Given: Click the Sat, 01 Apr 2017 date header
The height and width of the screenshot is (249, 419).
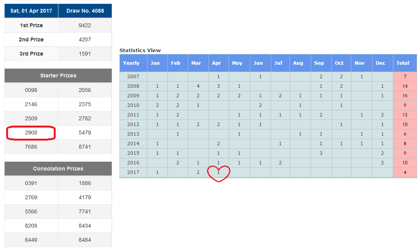Looking at the screenshot, I should pos(31,11).
